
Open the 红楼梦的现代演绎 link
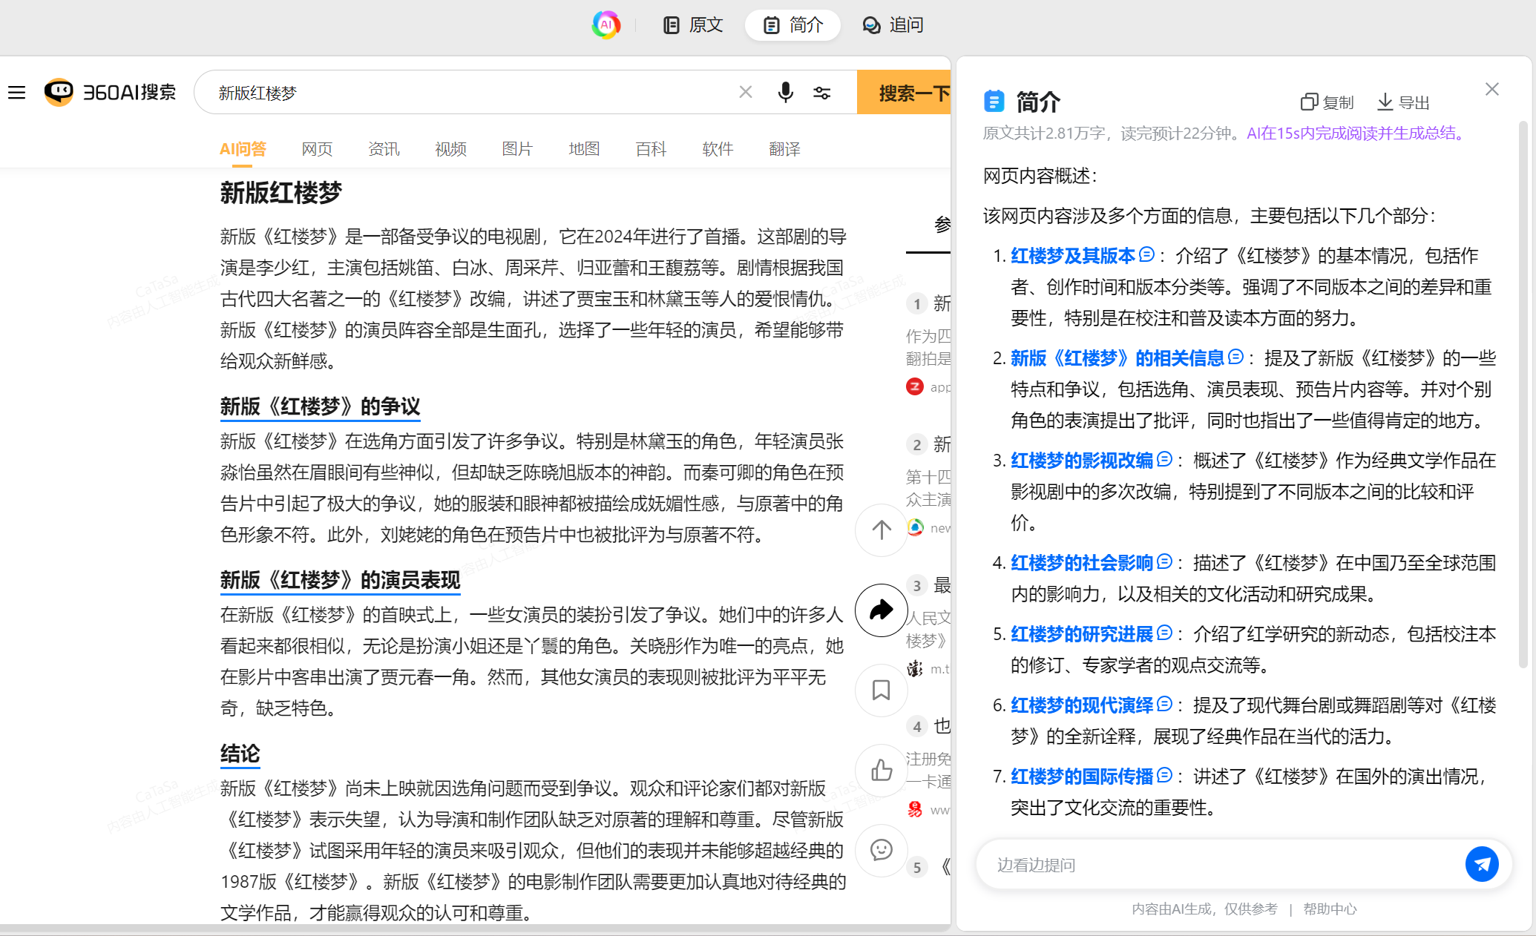click(x=1082, y=705)
